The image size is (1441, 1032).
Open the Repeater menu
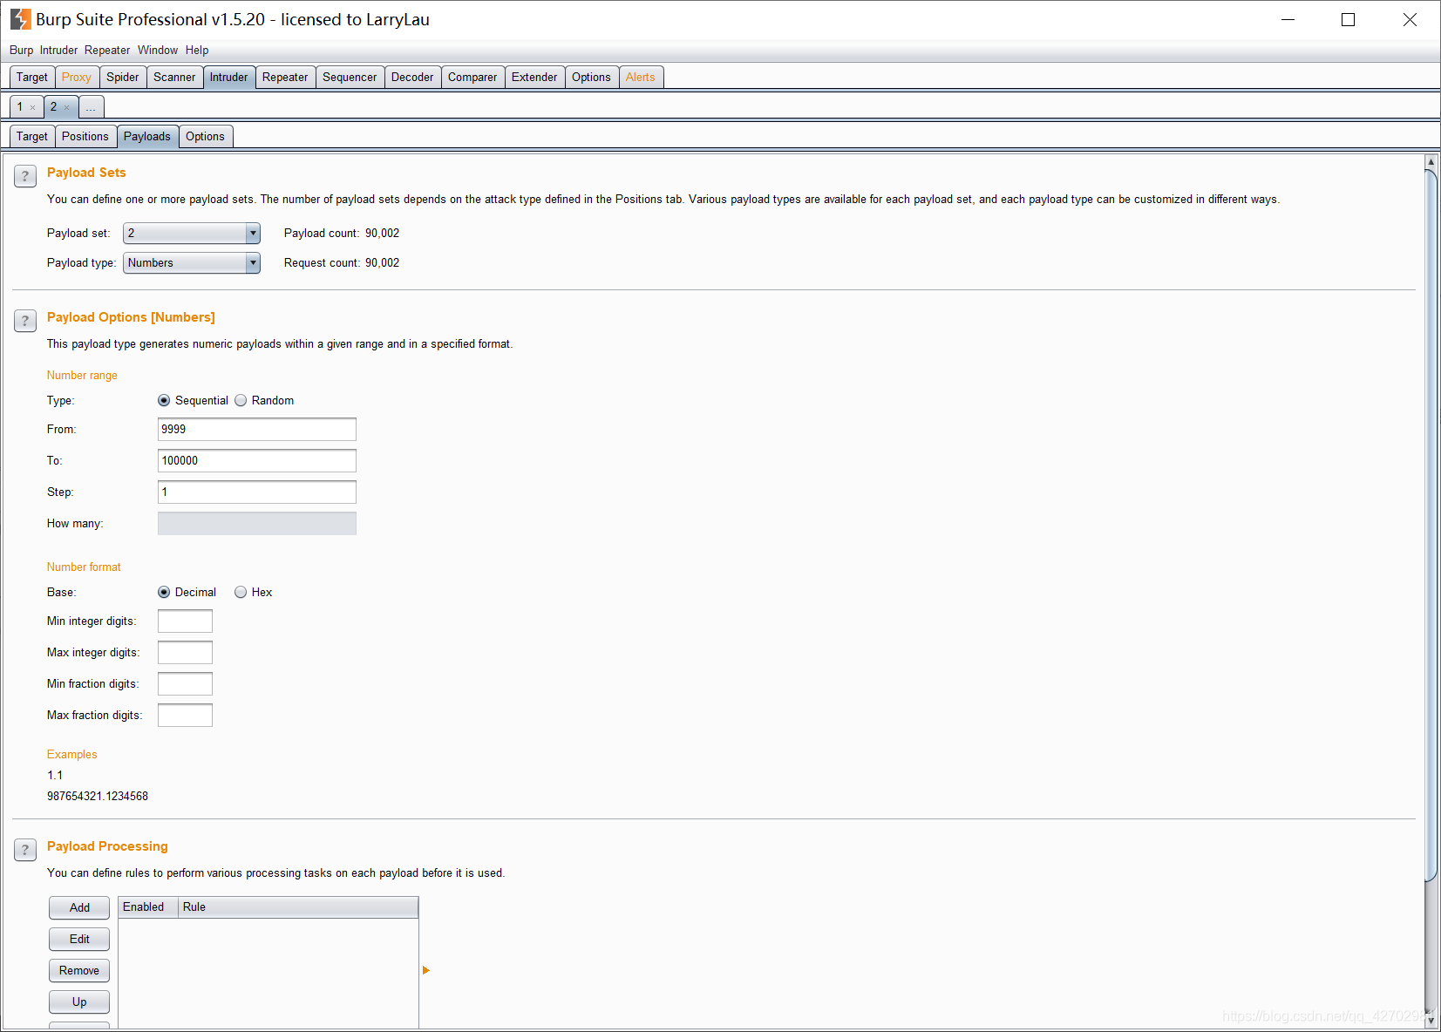(107, 51)
